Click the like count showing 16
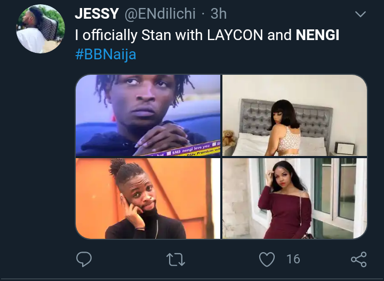Viewport: 384px width, 281px height. coord(293,259)
